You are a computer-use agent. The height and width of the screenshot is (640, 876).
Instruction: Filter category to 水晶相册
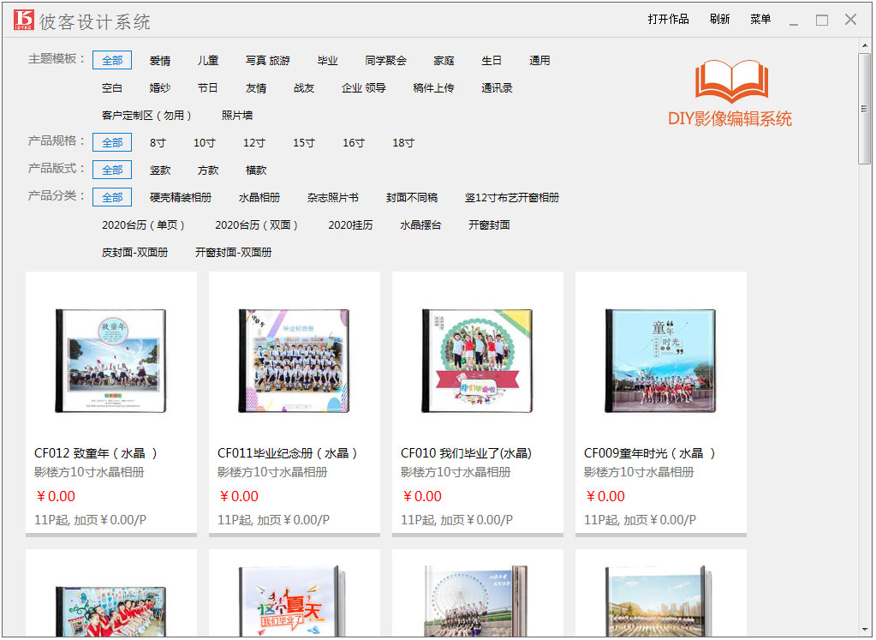259,197
